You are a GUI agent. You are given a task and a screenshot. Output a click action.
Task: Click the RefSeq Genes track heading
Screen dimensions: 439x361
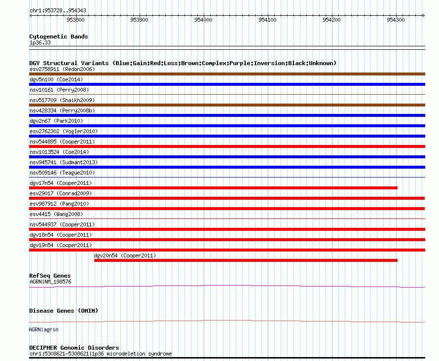pos(50,276)
